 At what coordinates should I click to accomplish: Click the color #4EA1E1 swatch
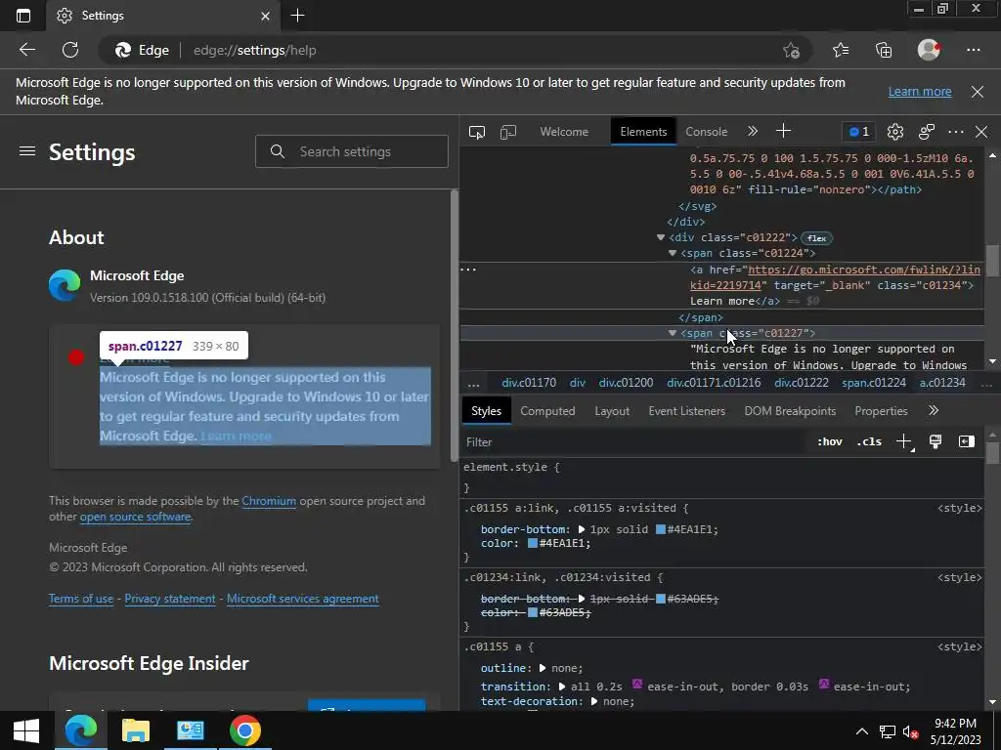coord(533,543)
